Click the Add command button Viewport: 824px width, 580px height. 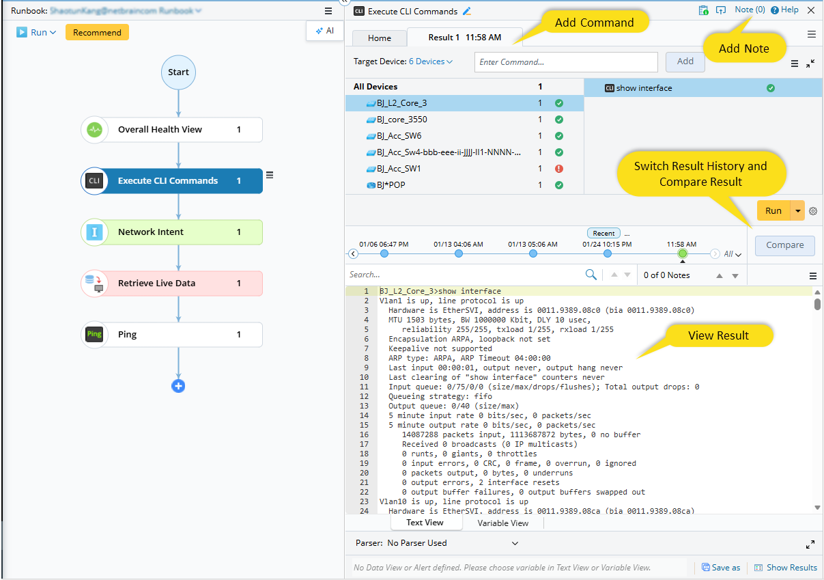click(685, 61)
